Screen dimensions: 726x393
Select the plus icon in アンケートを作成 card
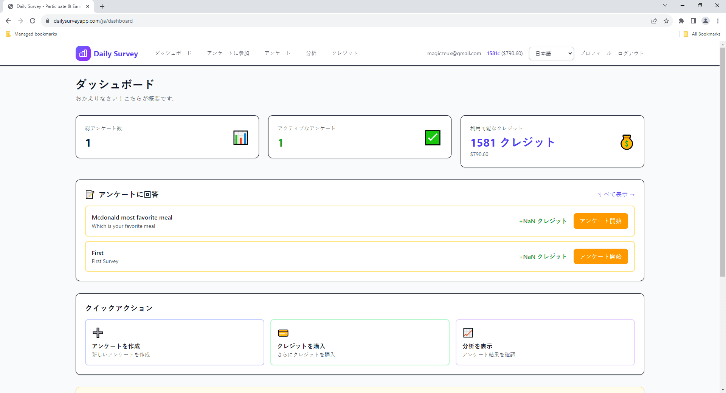pos(98,333)
